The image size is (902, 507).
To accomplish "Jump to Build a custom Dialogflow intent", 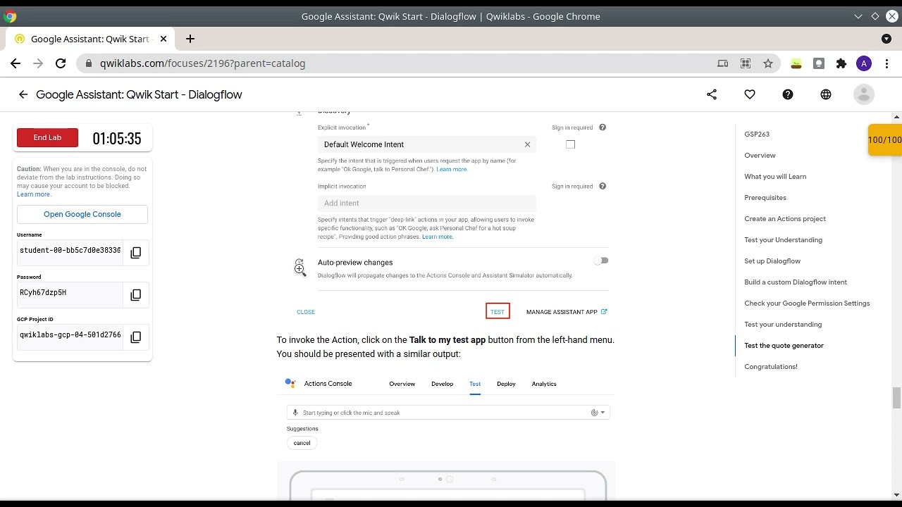I will click(x=796, y=282).
